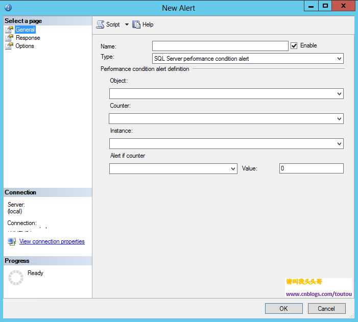
Task: Click the Value input field
Action: (x=312, y=168)
